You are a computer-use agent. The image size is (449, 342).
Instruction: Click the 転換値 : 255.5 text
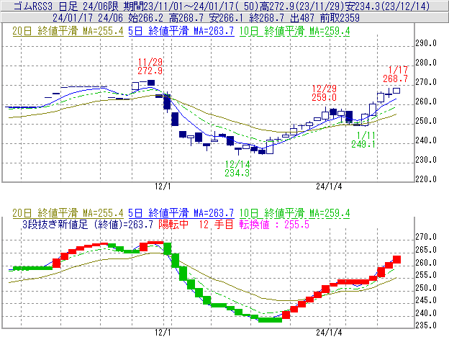pyautogui.click(x=274, y=224)
